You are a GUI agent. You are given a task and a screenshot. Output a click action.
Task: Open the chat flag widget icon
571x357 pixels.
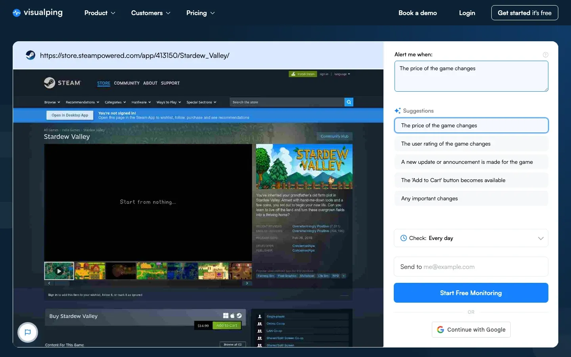[28, 332]
